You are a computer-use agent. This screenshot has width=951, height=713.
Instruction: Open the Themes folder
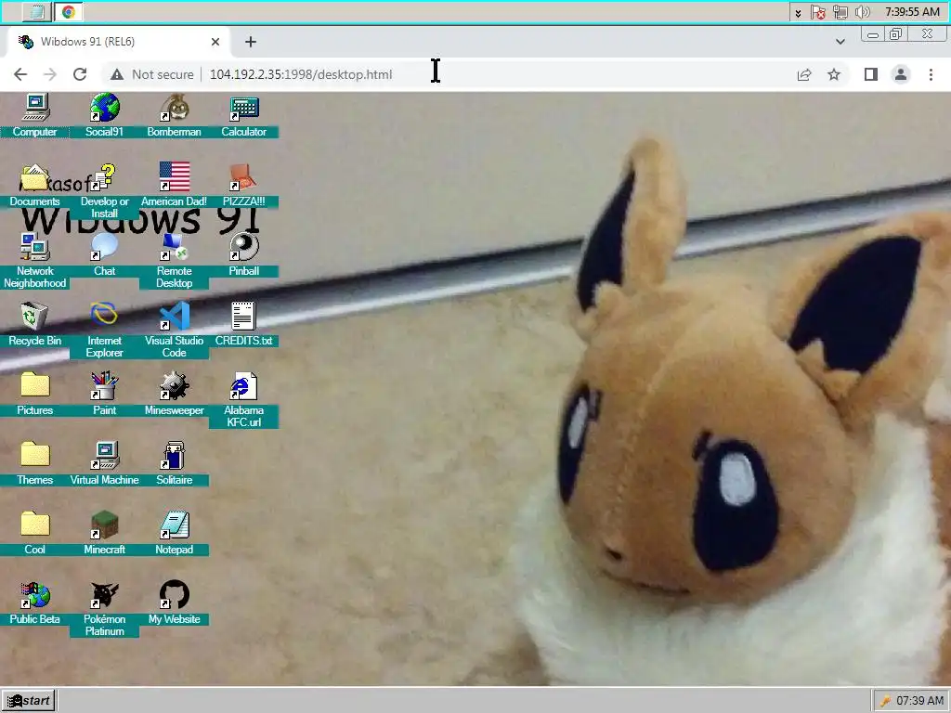pyautogui.click(x=34, y=464)
